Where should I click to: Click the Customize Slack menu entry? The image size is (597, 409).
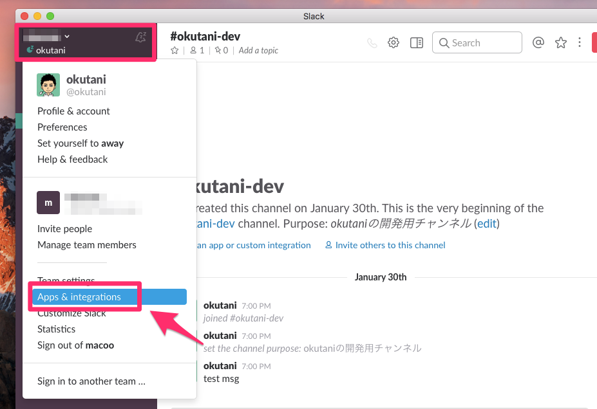pos(71,314)
